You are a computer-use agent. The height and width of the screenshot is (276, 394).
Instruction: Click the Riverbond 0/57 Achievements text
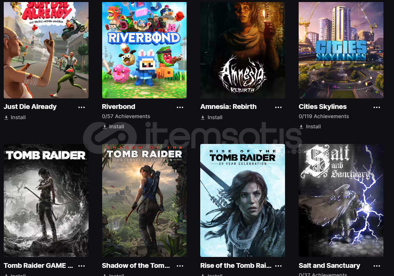pyautogui.click(x=126, y=116)
